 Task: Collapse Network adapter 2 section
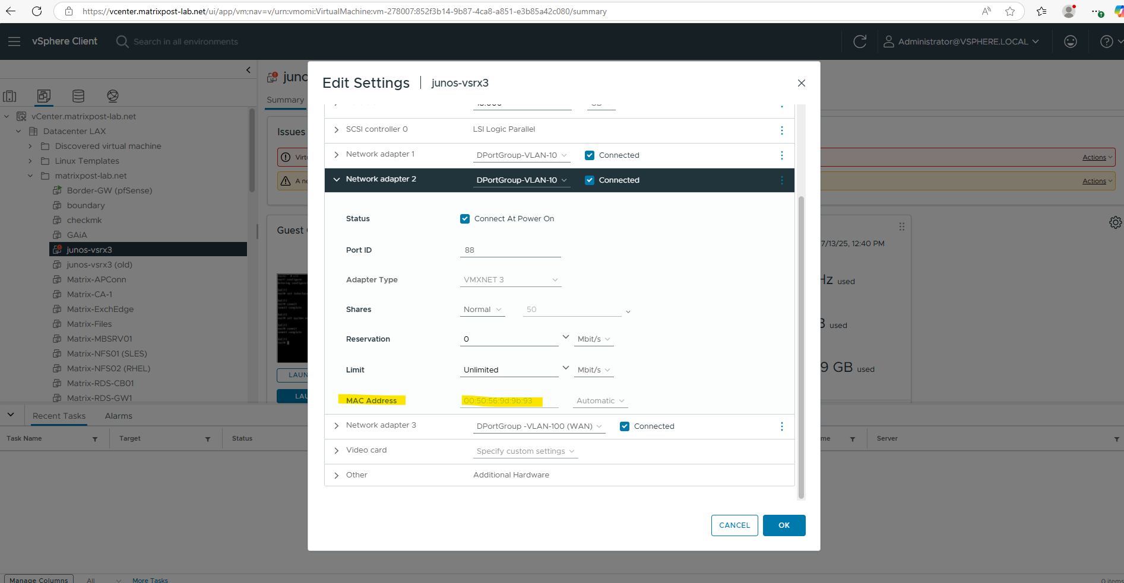[337, 180]
